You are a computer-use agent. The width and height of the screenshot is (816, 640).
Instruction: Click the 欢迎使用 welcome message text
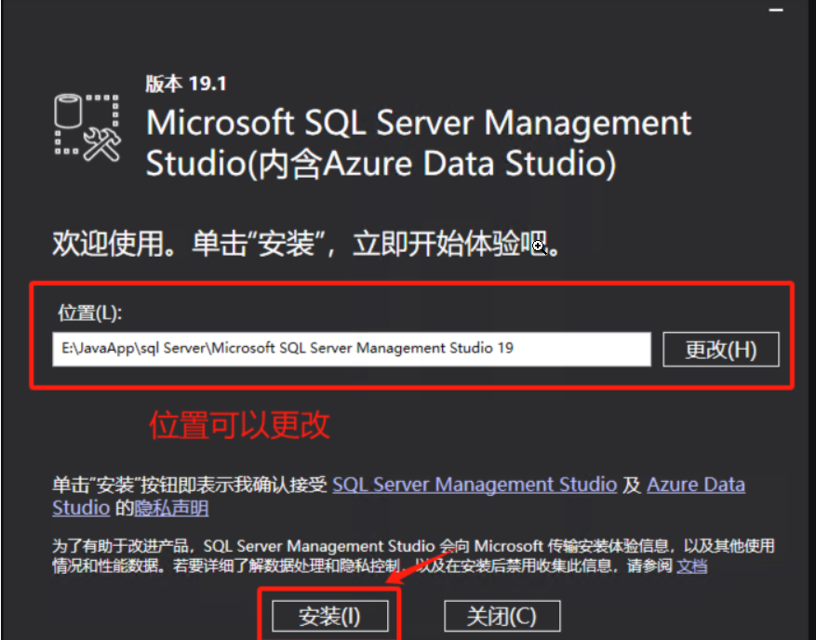[306, 244]
